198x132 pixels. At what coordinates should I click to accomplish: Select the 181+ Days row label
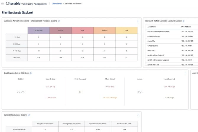click(17, 58)
